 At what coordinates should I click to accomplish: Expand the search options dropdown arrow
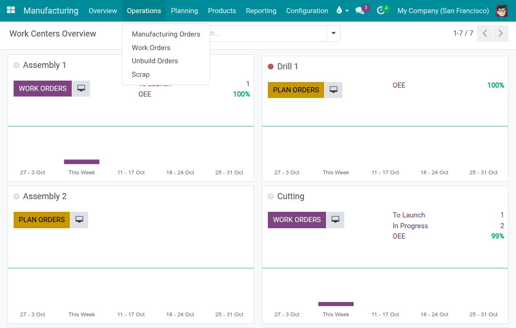point(334,33)
